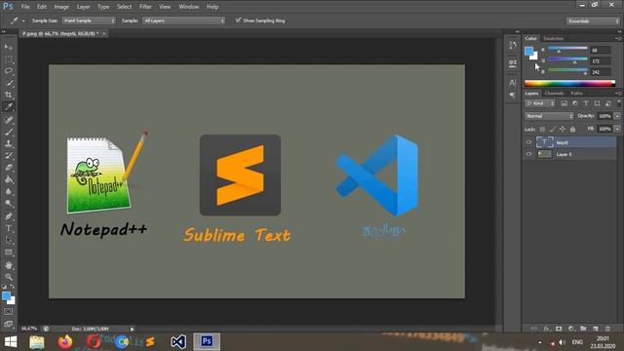This screenshot has height=351, width=624.
Task: Hide Layer 0 visibility eye
Action: [x=528, y=154]
